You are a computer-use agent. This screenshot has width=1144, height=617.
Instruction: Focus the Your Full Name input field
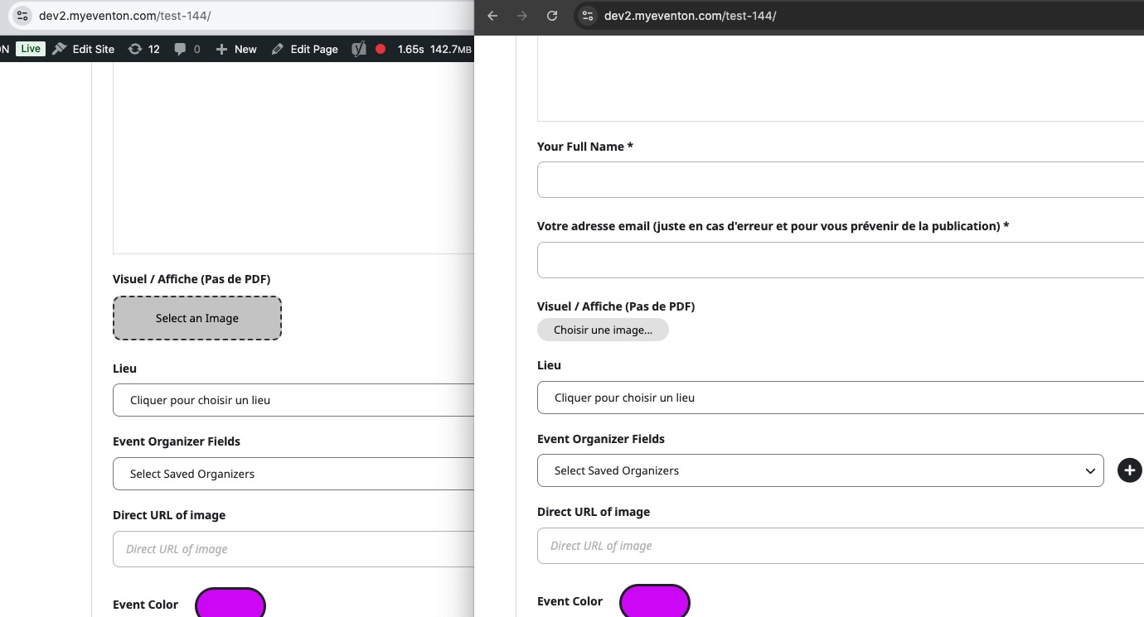(840, 180)
